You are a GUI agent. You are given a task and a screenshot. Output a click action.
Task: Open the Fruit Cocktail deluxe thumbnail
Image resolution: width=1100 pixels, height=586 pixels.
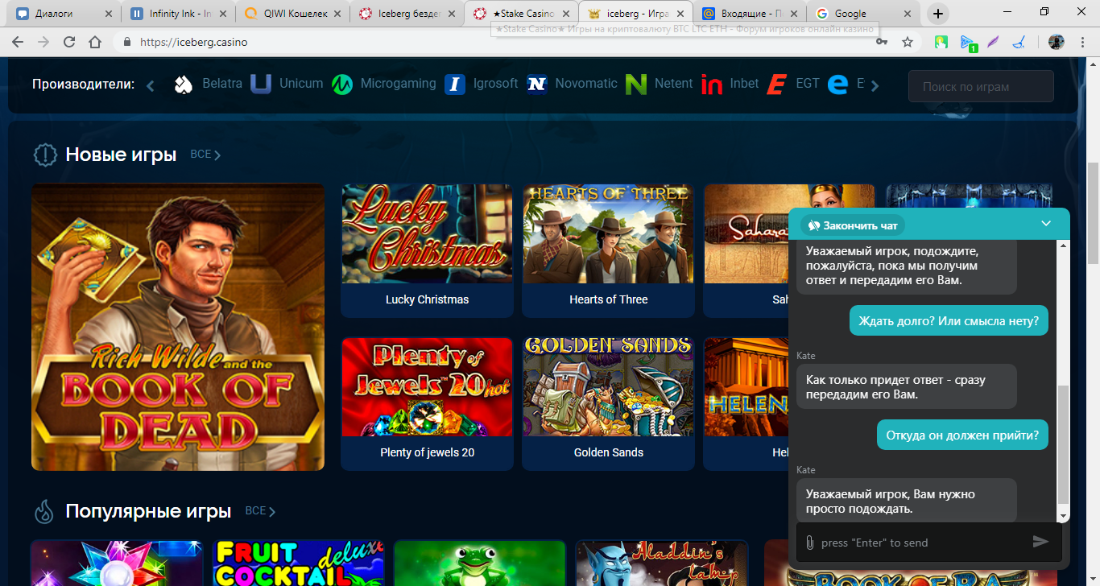click(x=298, y=563)
